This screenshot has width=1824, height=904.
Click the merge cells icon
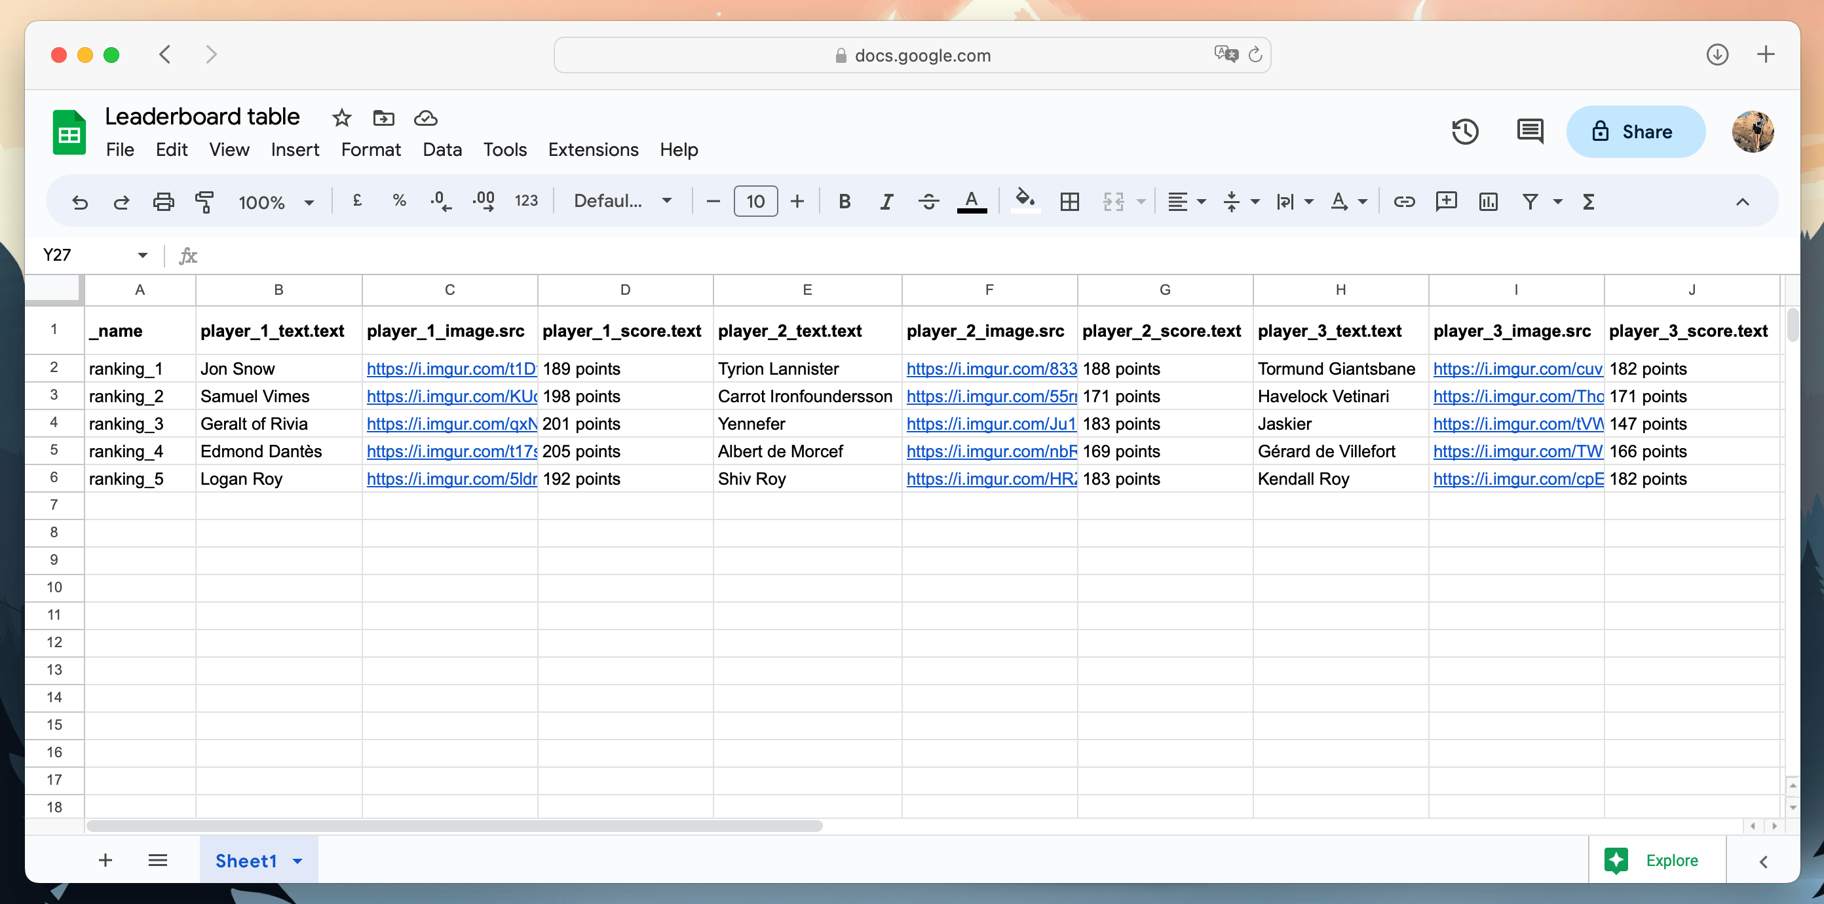[1113, 202]
